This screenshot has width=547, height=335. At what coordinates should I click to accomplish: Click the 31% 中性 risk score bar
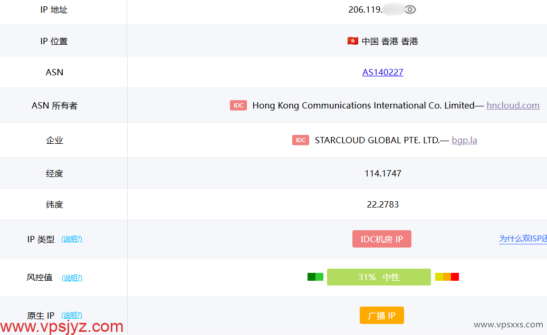[x=379, y=277]
